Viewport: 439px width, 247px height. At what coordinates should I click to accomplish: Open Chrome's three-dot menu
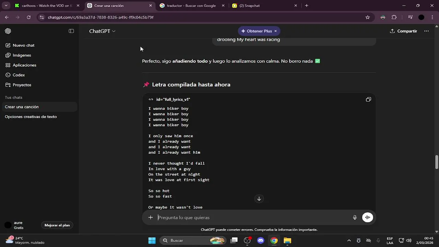point(432,17)
